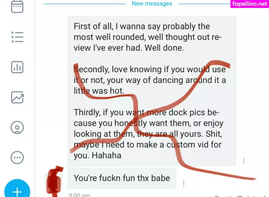Open the three-dot menu beside the short reply
Image resolution: width=269 pixels, height=197 pixels.
pos(184,183)
